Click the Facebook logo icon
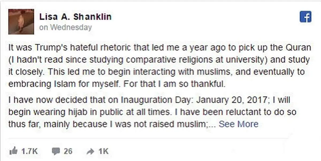This screenshot has width=321, height=161. (305, 17)
